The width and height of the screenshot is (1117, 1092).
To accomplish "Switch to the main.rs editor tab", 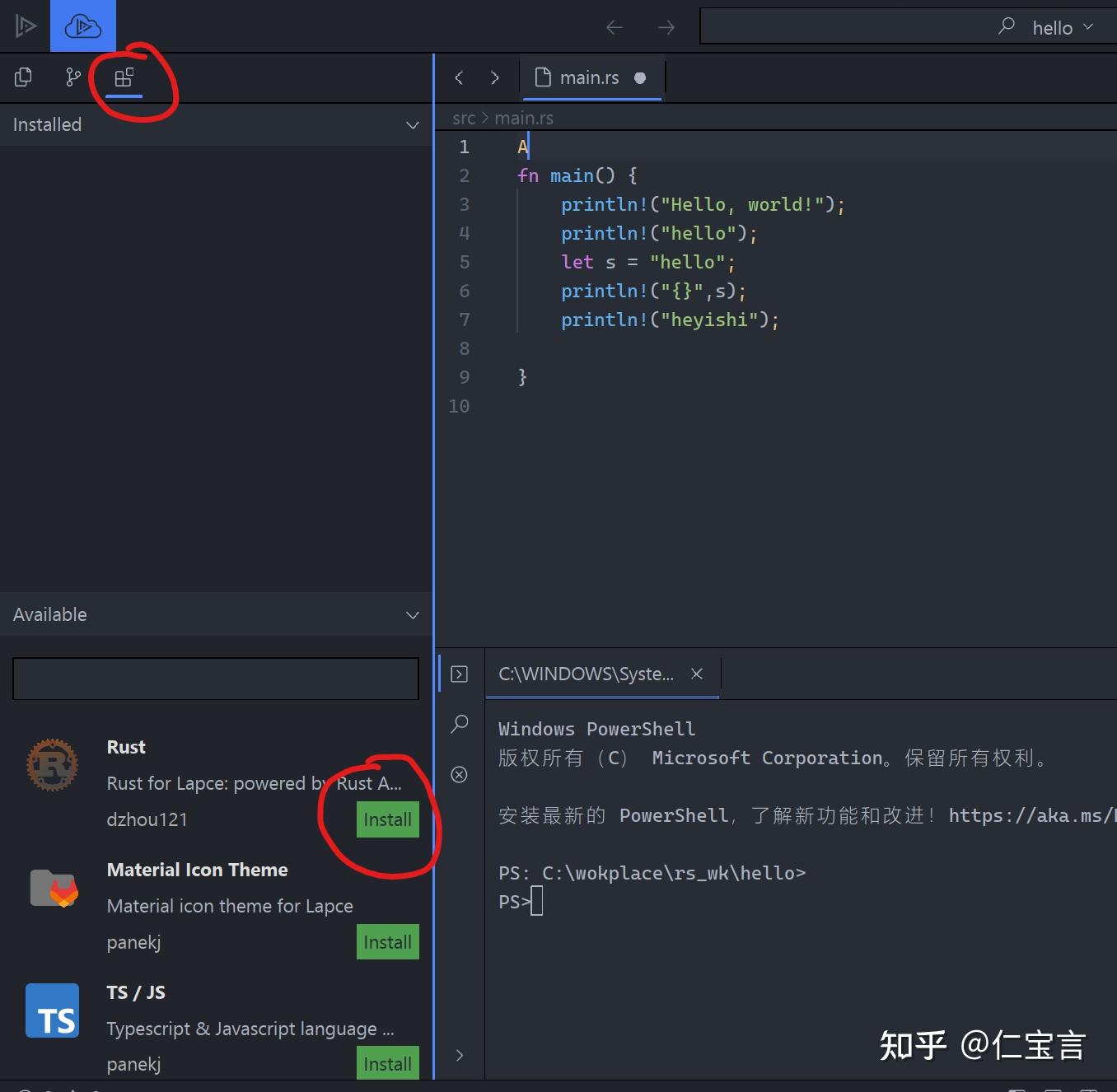I will click(589, 77).
